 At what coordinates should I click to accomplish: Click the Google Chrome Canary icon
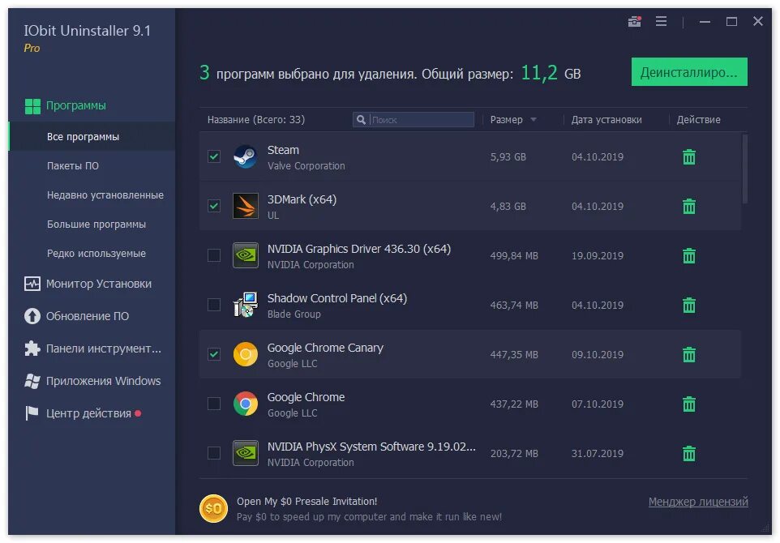[x=245, y=354]
